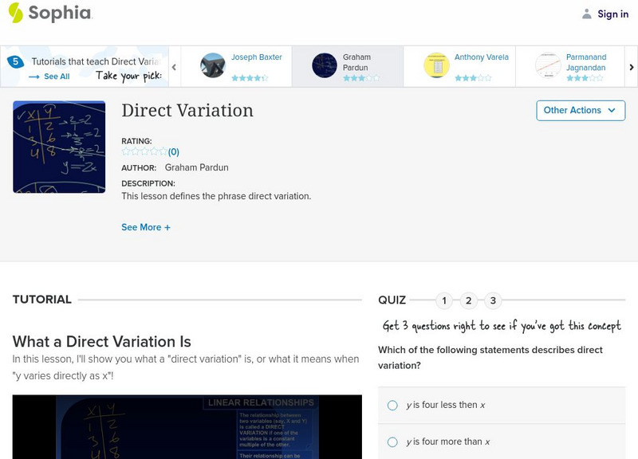Click the What a Direct Variation Is heading
This screenshot has width=638, height=459.
point(102,342)
